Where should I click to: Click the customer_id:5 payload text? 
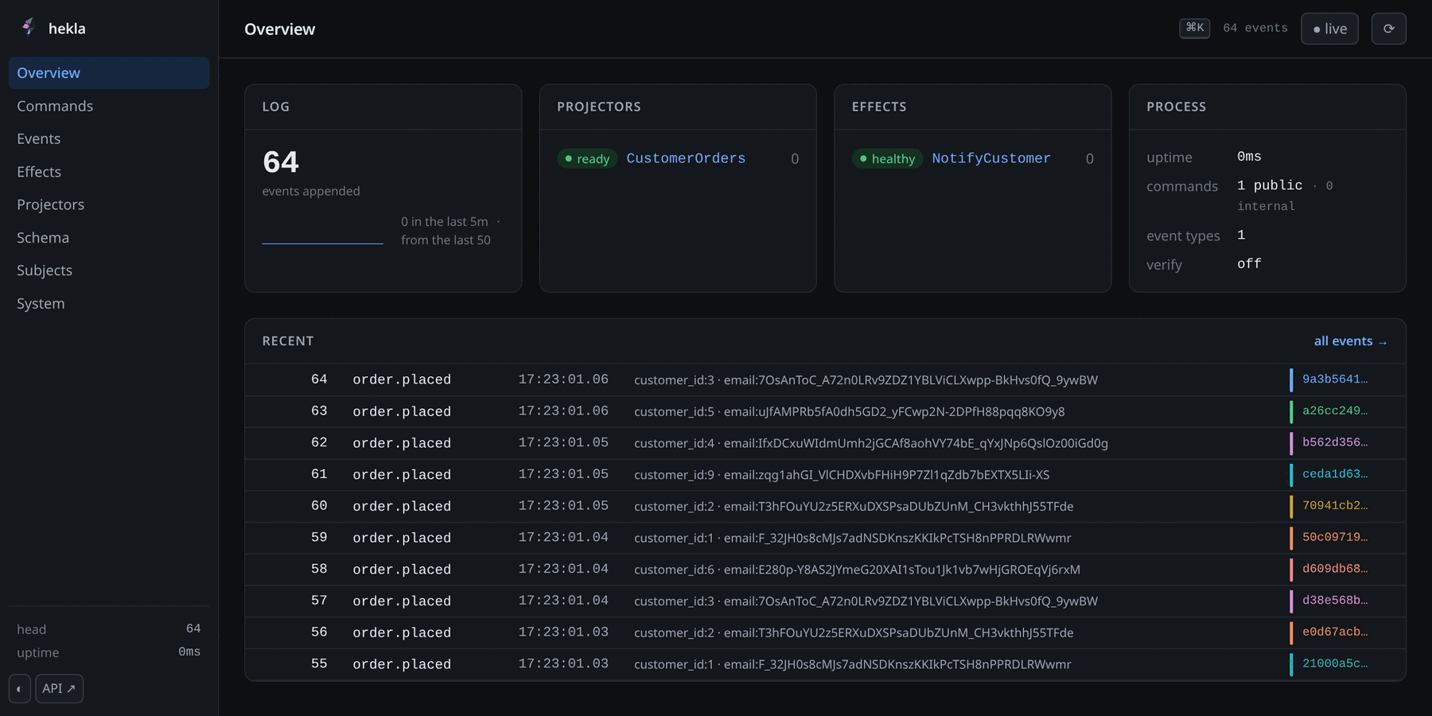[x=849, y=411]
